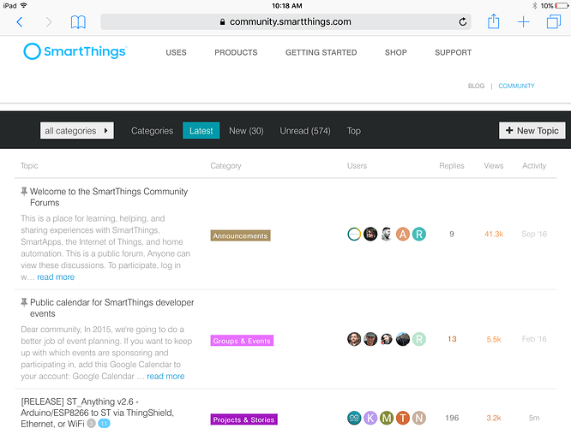The image size is (571, 428).
Task: Tap the address bar URL field
Action: 285,21
